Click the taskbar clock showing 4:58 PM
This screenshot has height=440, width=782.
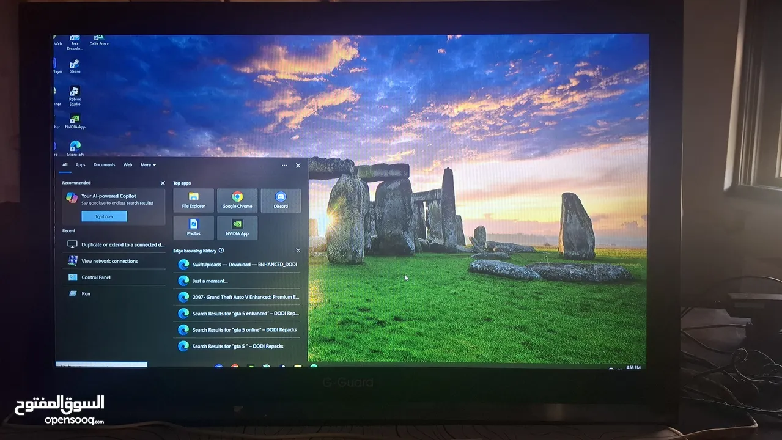633,368
